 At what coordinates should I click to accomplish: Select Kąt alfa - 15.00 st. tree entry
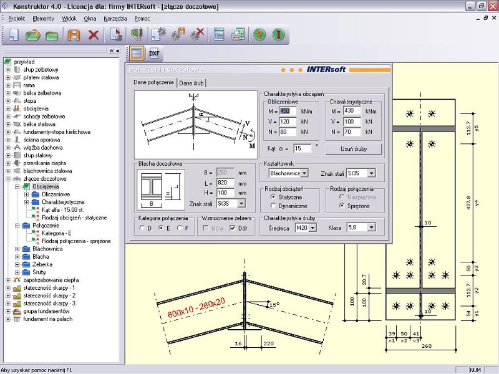point(63,210)
